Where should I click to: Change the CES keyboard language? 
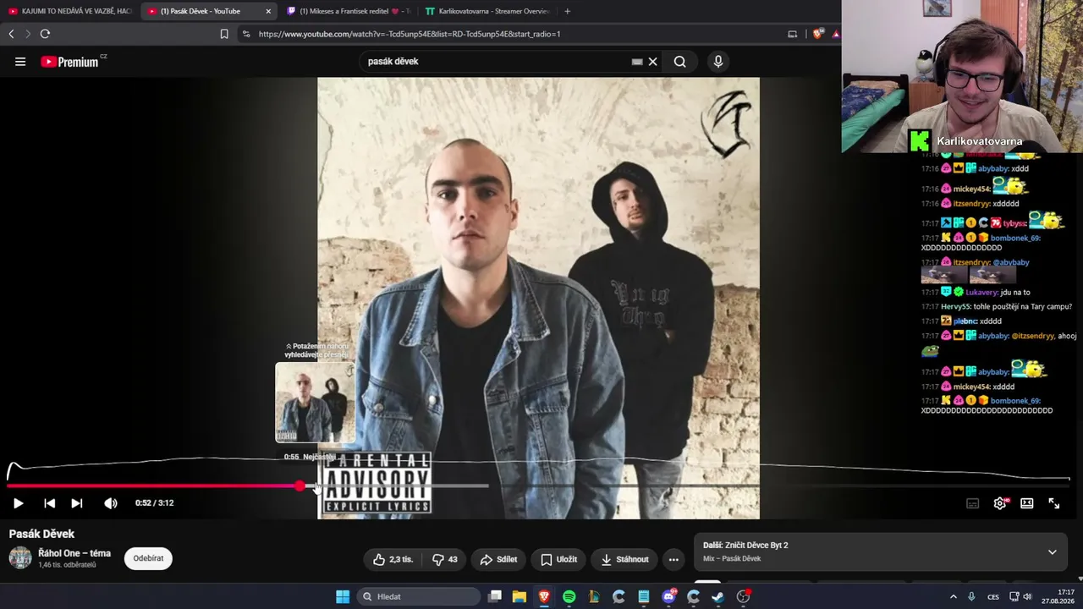pos(993,597)
